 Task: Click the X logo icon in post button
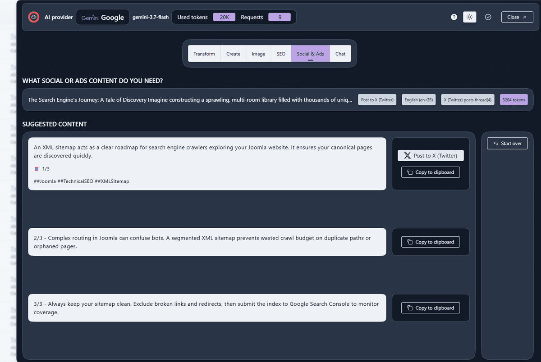click(408, 156)
